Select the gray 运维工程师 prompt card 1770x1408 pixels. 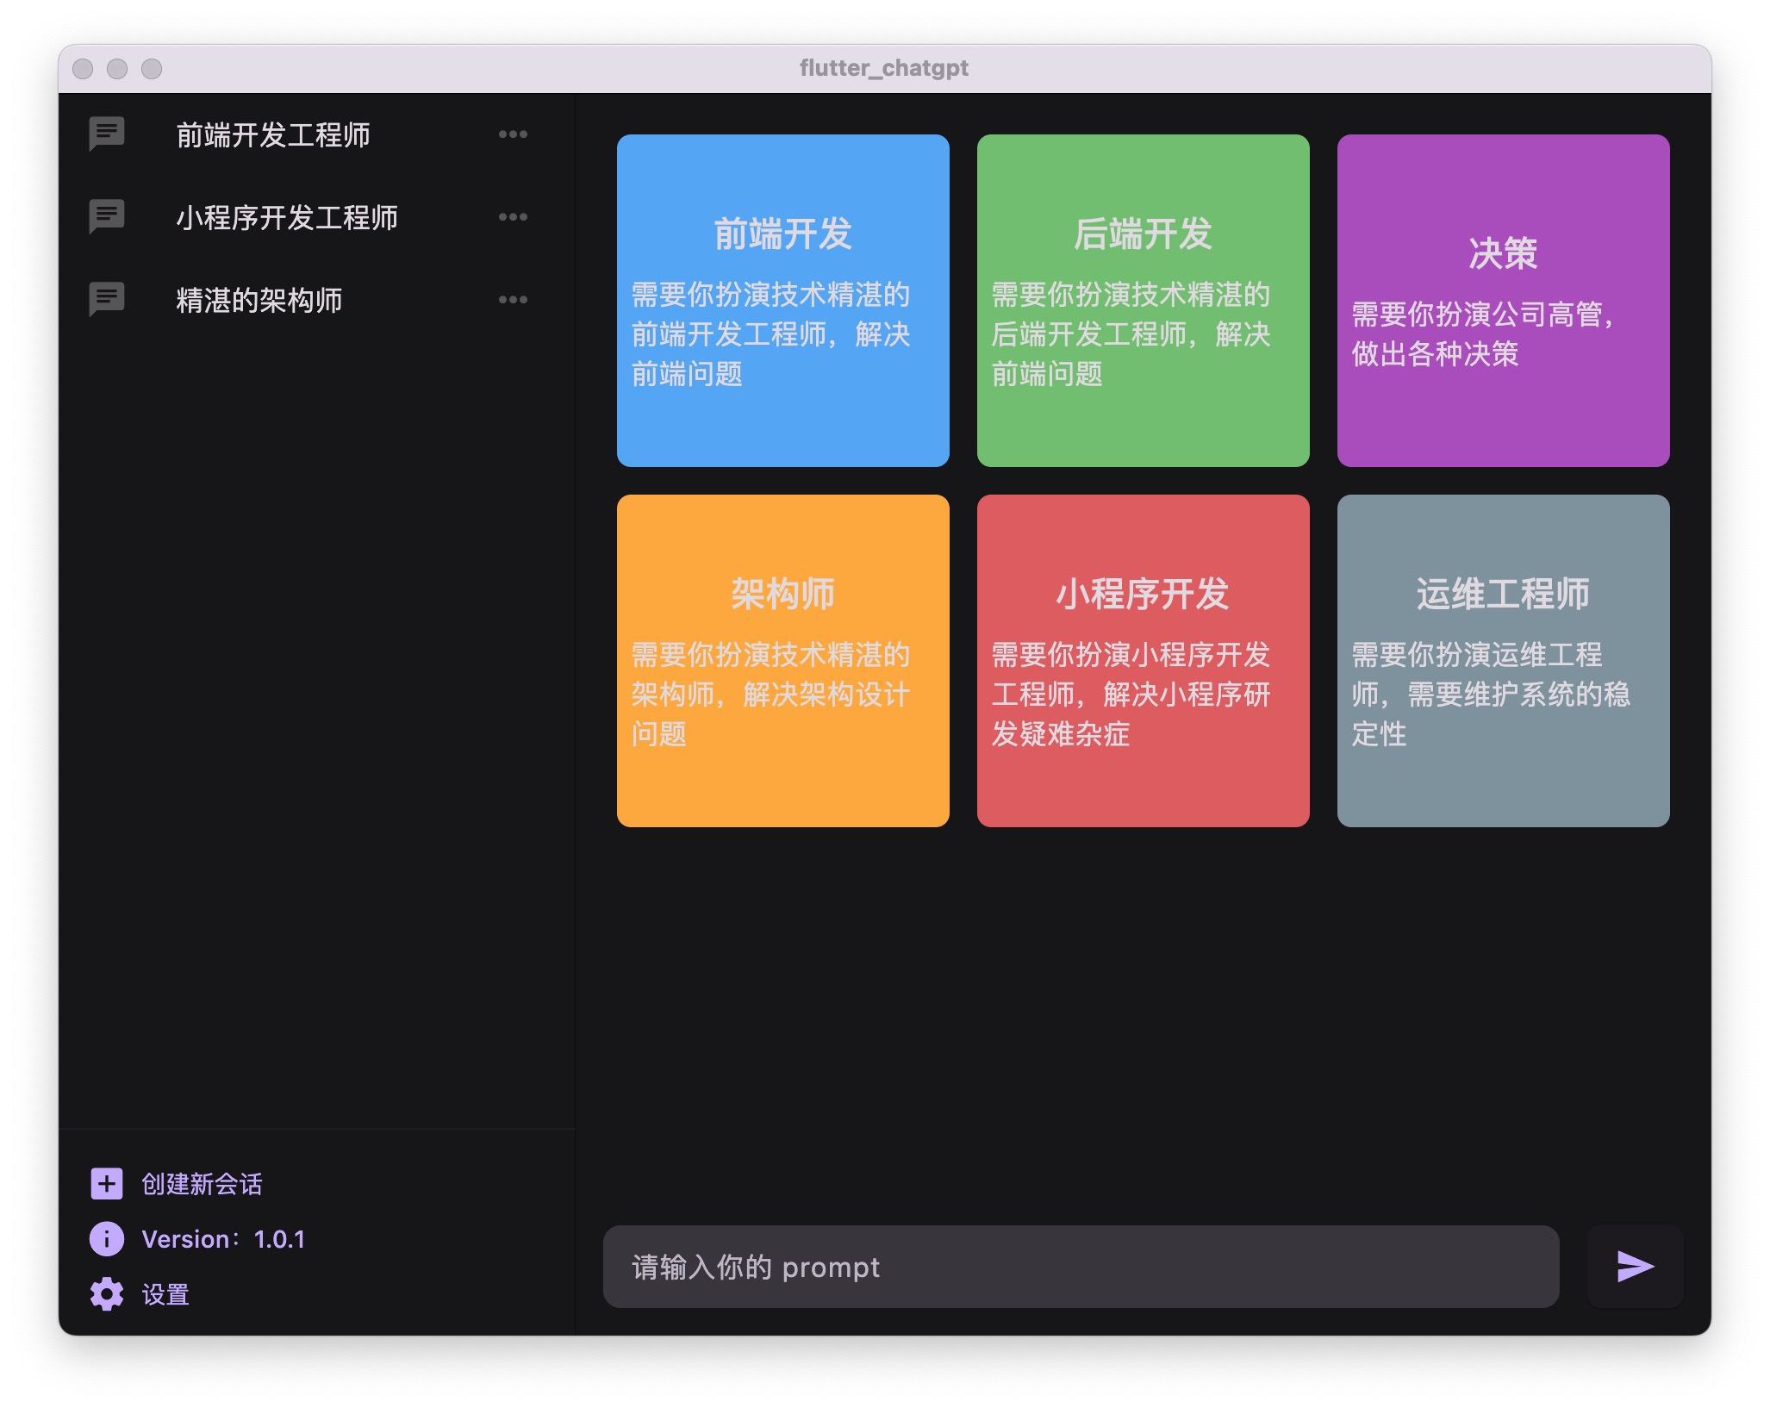click(1503, 660)
